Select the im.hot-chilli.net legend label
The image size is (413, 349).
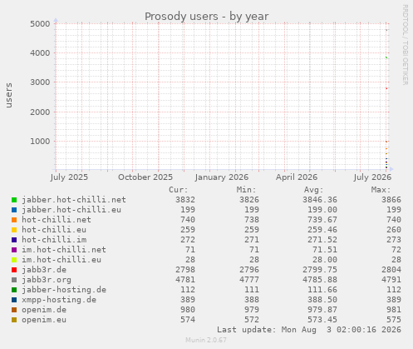click(x=64, y=250)
